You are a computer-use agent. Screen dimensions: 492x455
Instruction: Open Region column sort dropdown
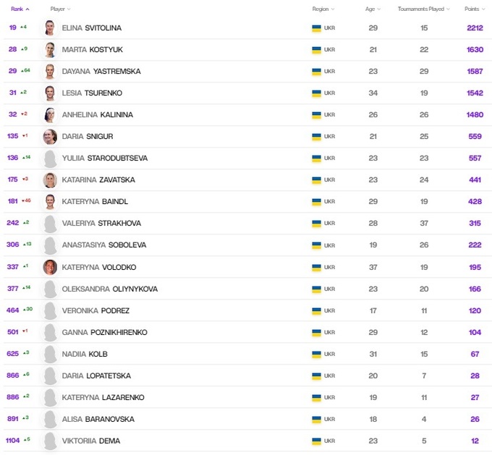point(323,9)
